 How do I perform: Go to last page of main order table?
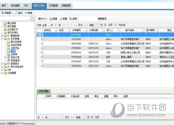75,25
